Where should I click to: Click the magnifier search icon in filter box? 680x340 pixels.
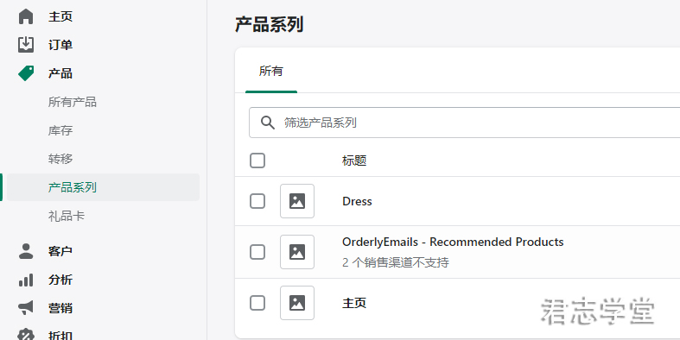pos(268,123)
